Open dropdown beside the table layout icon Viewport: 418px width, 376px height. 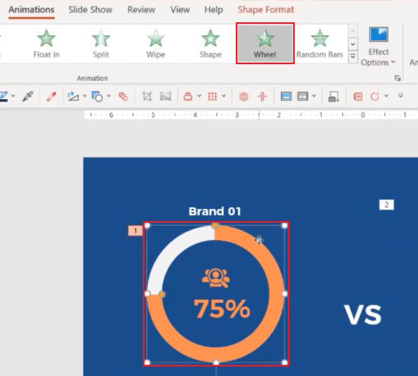pyautogui.click(x=314, y=96)
